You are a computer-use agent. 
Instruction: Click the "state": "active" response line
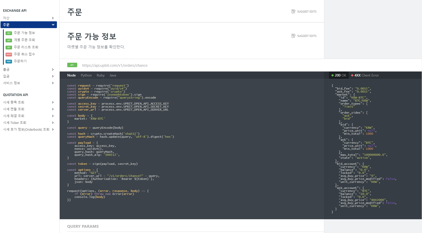355,158
